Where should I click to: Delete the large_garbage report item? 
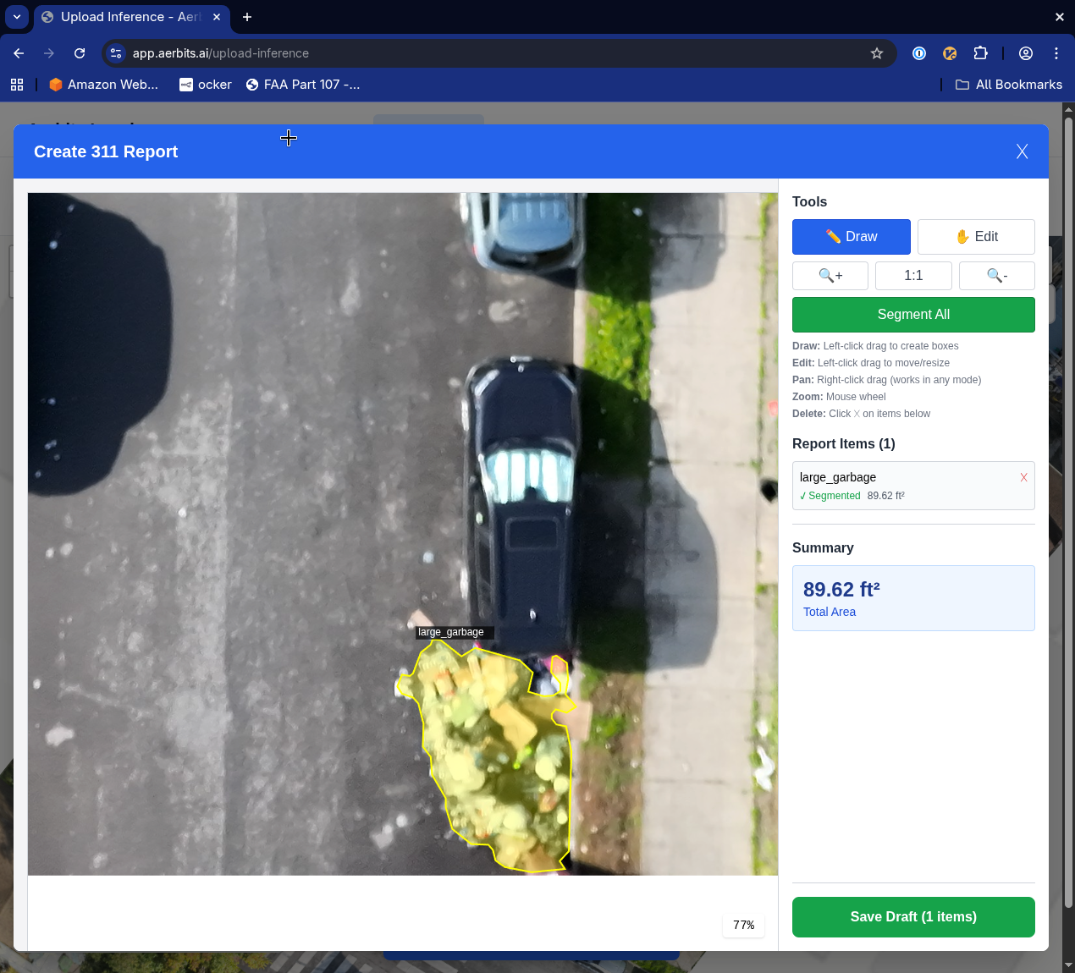[x=1023, y=477]
